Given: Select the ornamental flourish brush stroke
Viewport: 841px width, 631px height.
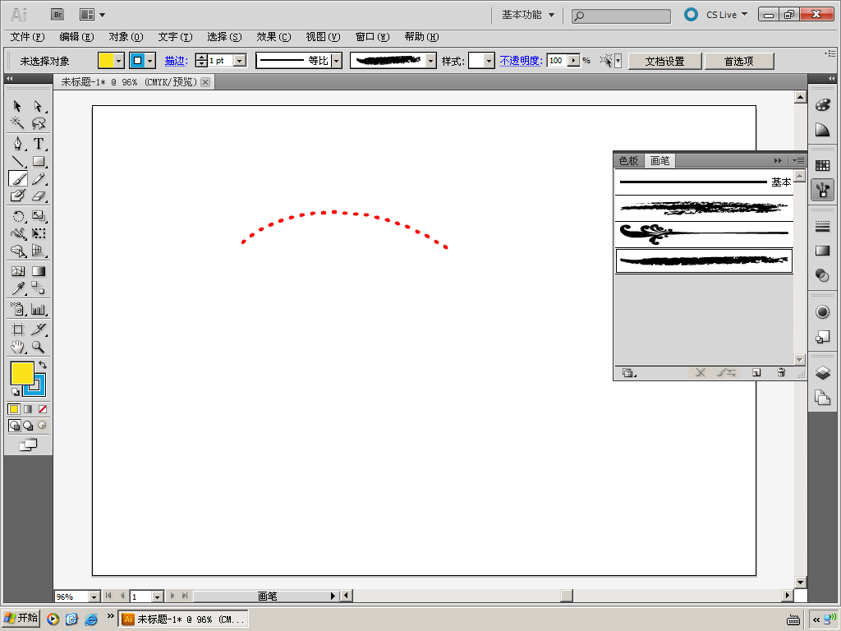Looking at the screenshot, I should point(704,234).
